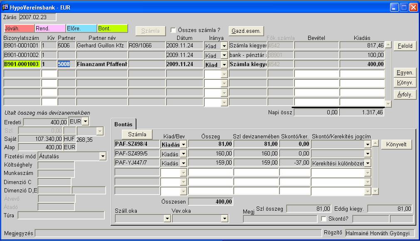
Task: Click the Túra input field
Action: [61, 215]
